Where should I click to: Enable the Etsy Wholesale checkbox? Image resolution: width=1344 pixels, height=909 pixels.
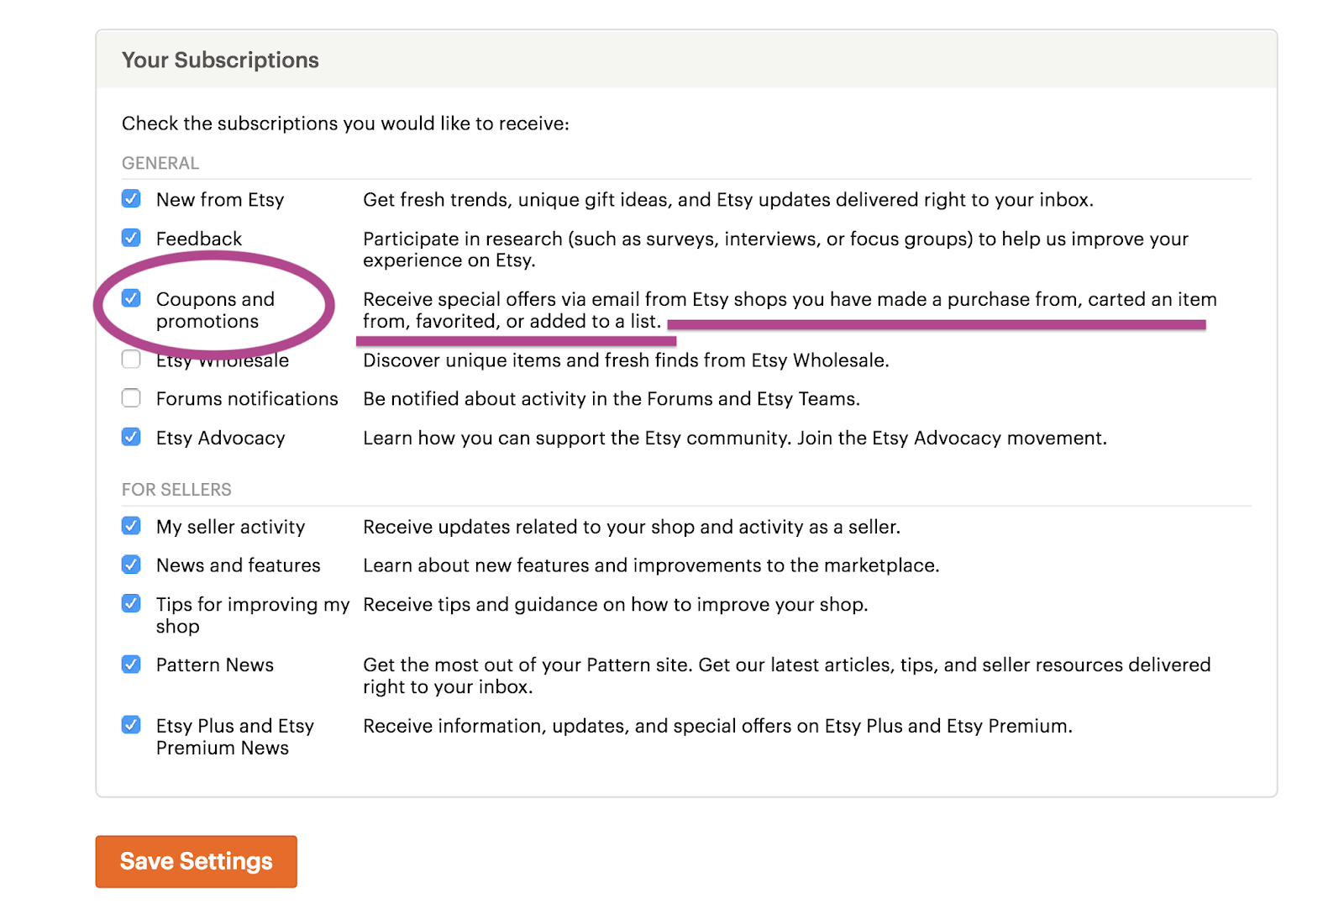[x=131, y=360]
